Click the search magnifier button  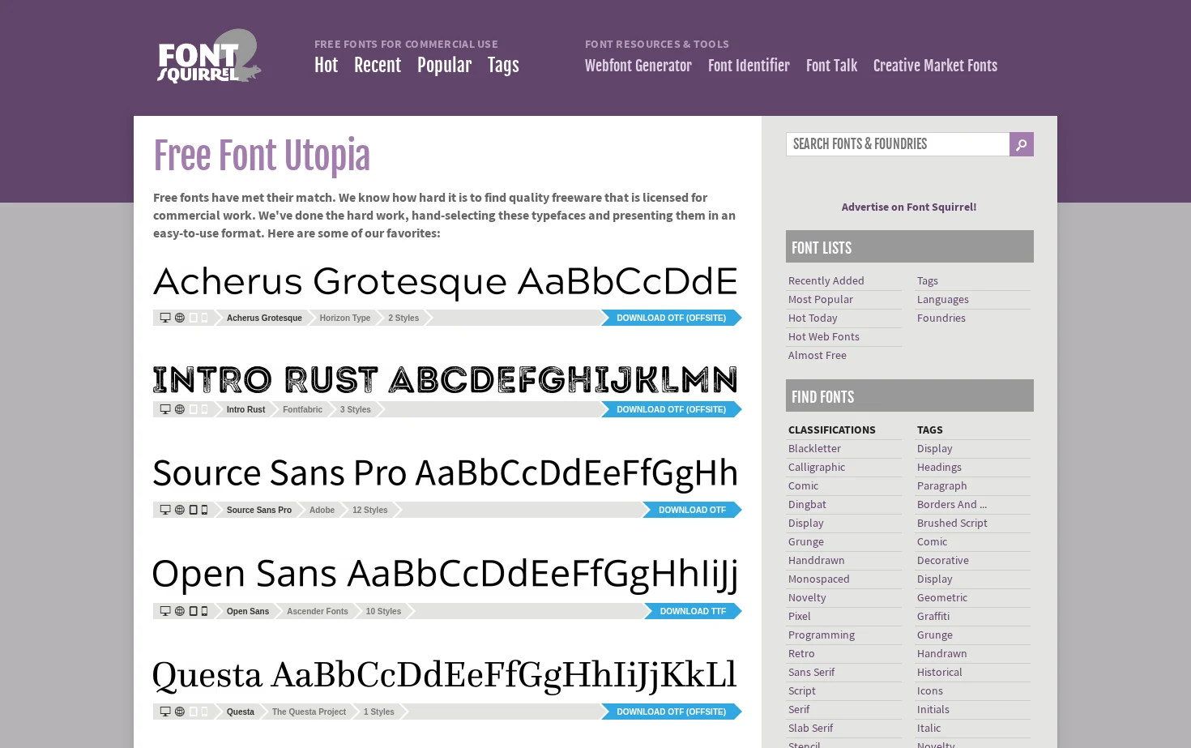click(1022, 144)
